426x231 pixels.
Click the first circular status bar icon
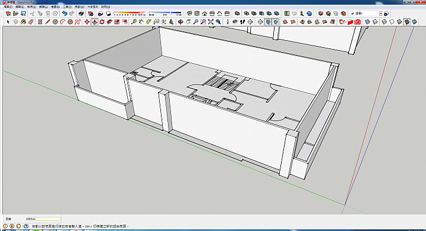pos(5,226)
